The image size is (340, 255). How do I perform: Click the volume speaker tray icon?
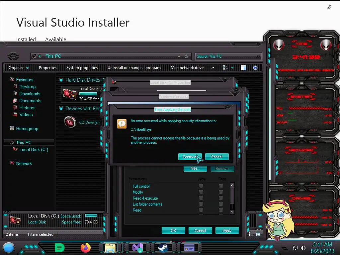point(303,248)
